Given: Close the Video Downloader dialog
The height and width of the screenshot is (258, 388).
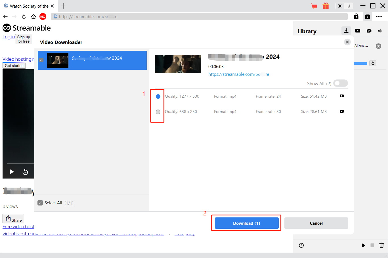Looking at the screenshot, I should [x=347, y=42].
